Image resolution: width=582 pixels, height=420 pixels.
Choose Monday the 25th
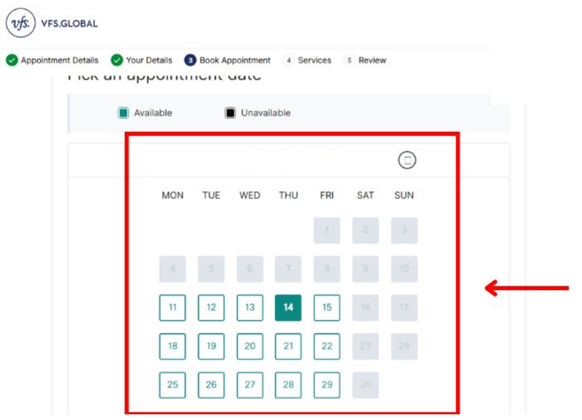click(x=173, y=385)
